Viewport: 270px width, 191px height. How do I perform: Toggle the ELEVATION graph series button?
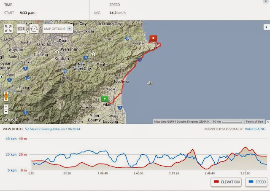pos(226,182)
